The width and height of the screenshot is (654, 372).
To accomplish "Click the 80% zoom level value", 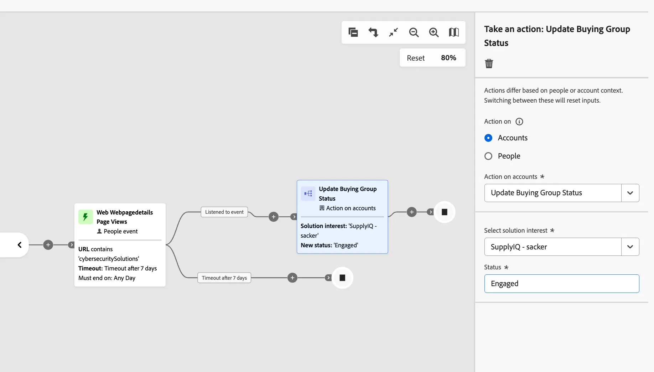I will [x=448, y=58].
